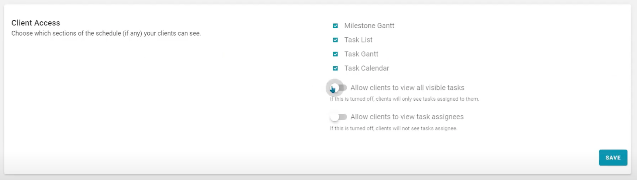Viewport: 637px width, 180px height.
Task: Click the Task List label text
Action: [x=358, y=40]
